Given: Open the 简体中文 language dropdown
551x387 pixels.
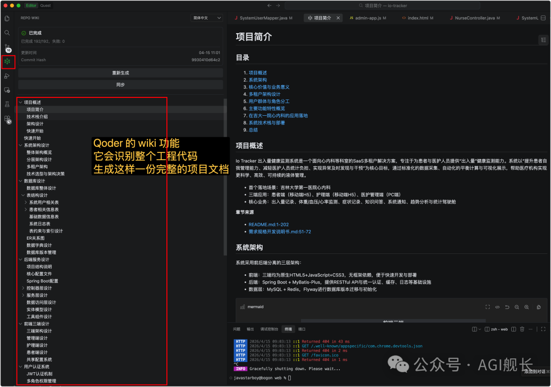Looking at the screenshot, I should (x=206, y=17).
